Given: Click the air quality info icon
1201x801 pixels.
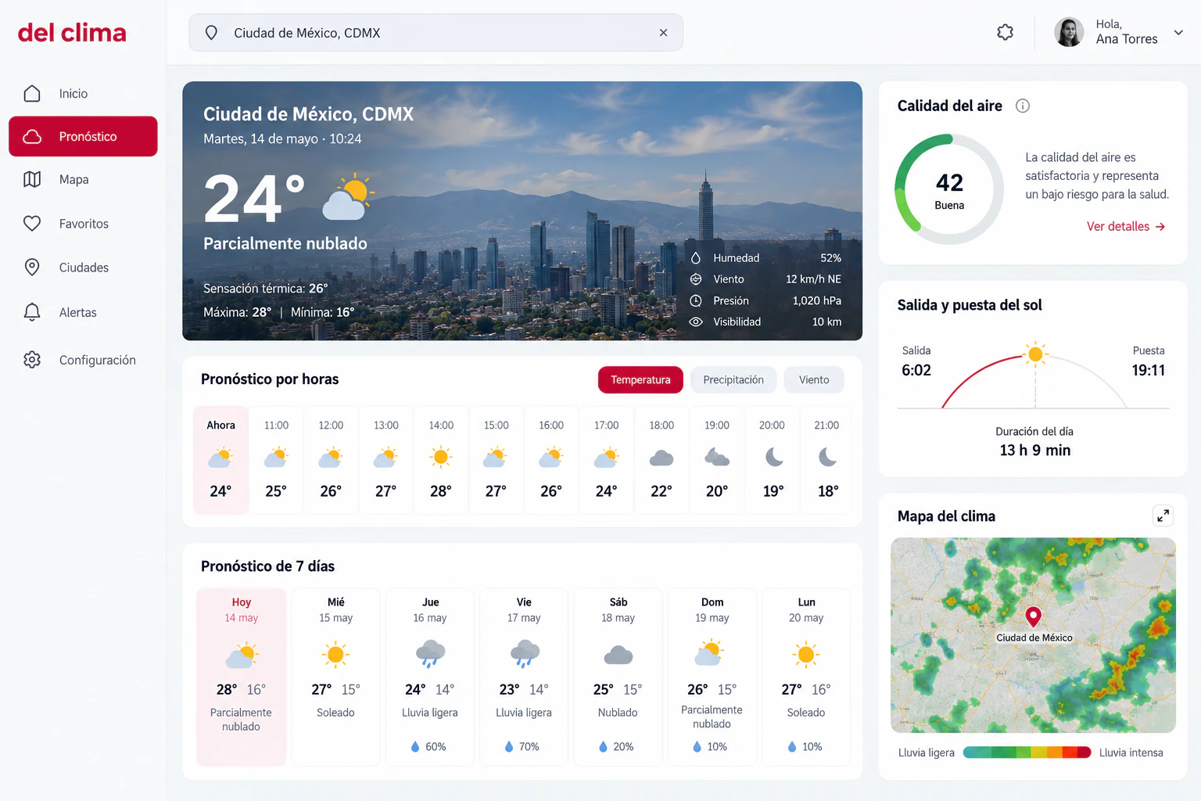Looking at the screenshot, I should 1023,106.
